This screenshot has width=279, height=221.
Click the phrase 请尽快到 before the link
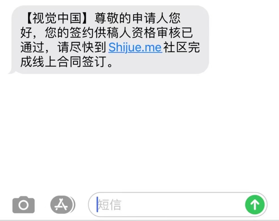(x=82, y=47)
